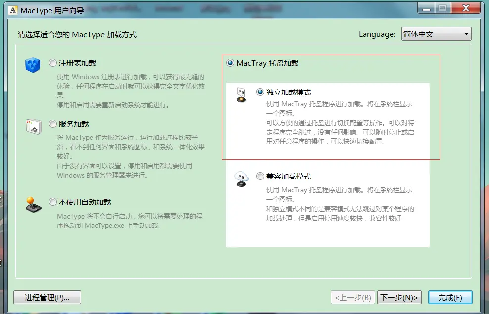The width and height of the screenshot is (489, 314).
Task: Select the MacTray 托盘加载 radio button
Action: tap(230, 63)
